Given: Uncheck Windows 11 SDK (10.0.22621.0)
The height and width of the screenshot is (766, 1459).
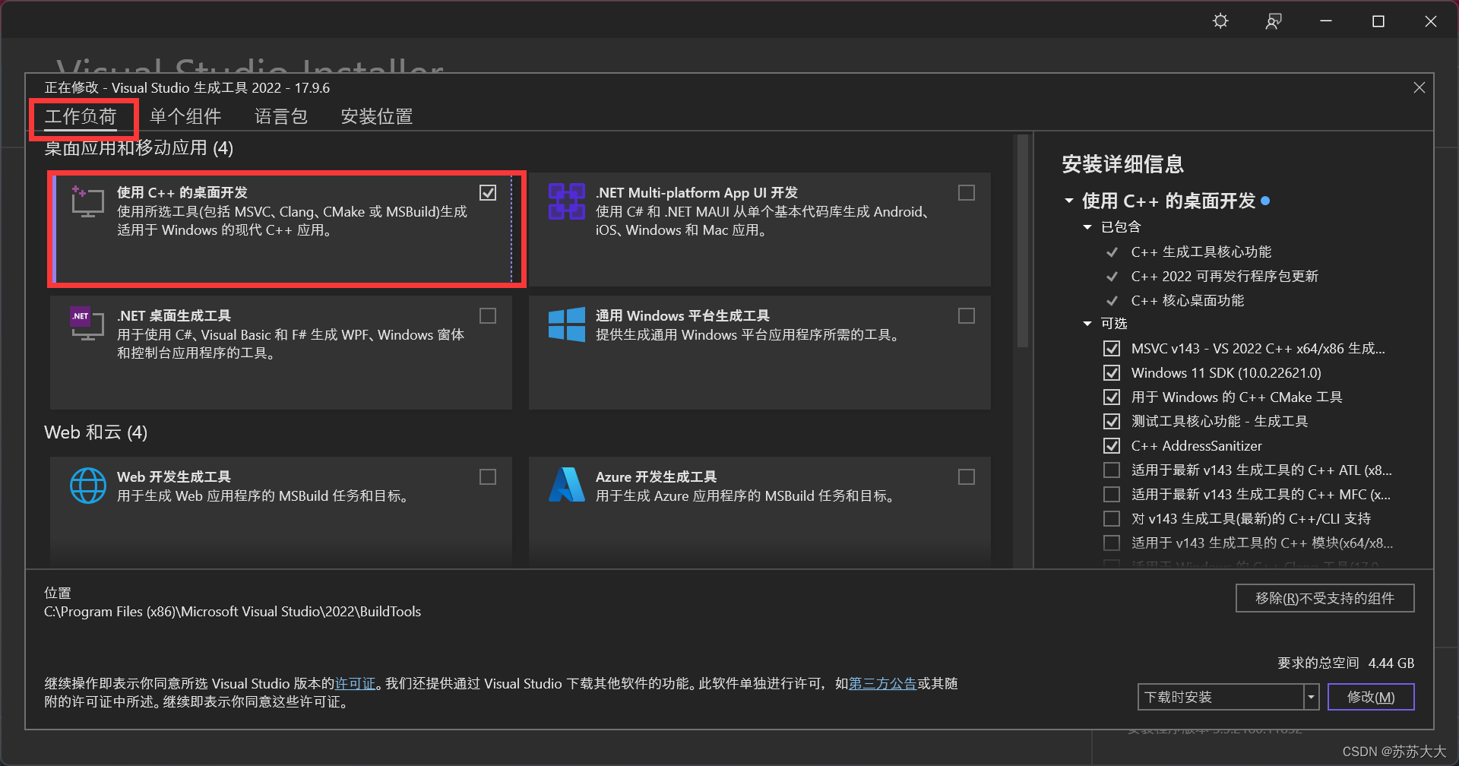Looking at the screenshot, I should click(1112, 373).
